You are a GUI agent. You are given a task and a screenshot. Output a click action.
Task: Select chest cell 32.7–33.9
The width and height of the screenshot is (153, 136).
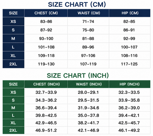(46, 92)
